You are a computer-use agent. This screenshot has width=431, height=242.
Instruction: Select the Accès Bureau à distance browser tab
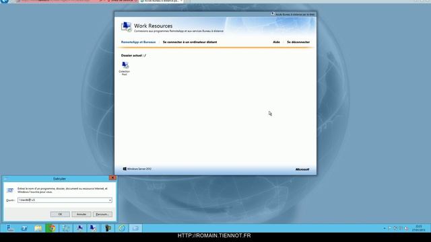(162, 1)
